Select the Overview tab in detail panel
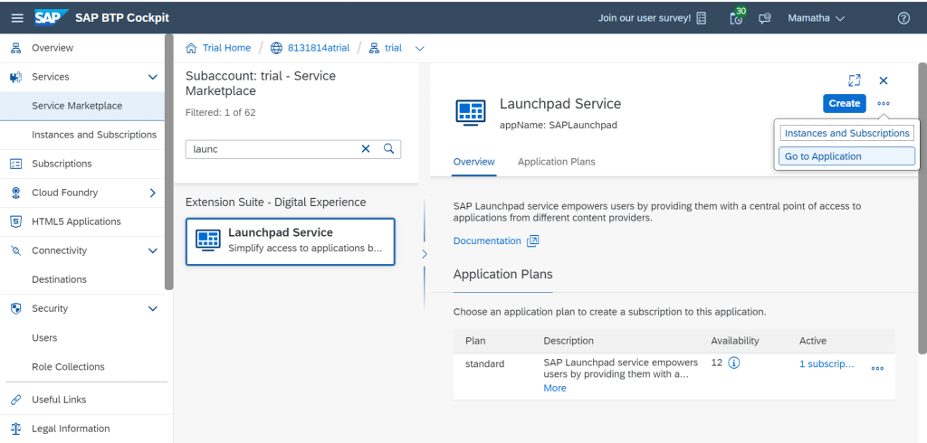The width and height of the screenshot is (927, 443). click(x=473, y=161)
